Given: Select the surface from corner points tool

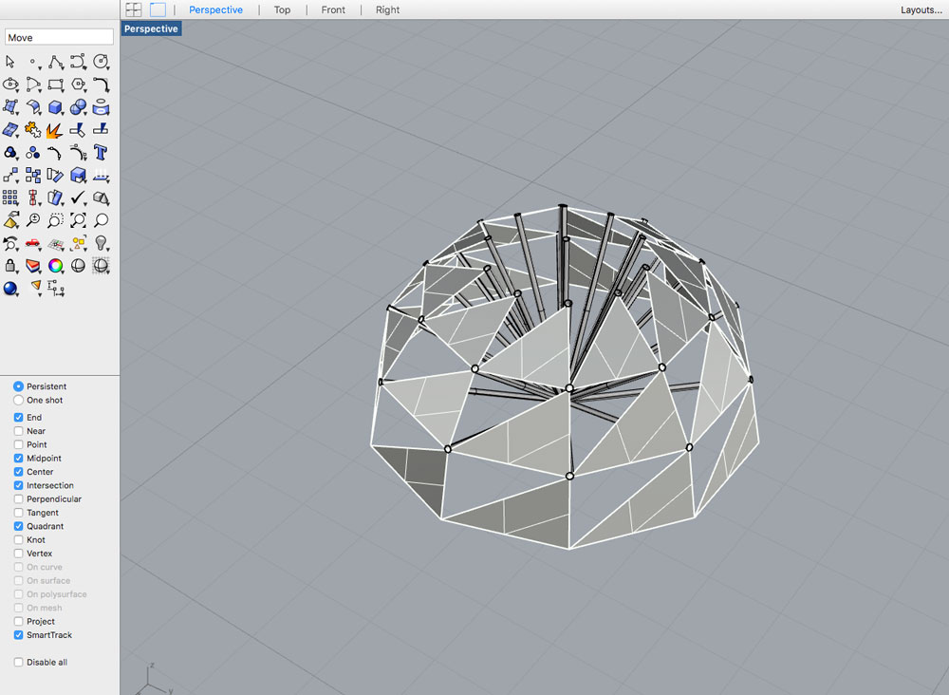Looking at the screenshot, I should coord(10,107).
